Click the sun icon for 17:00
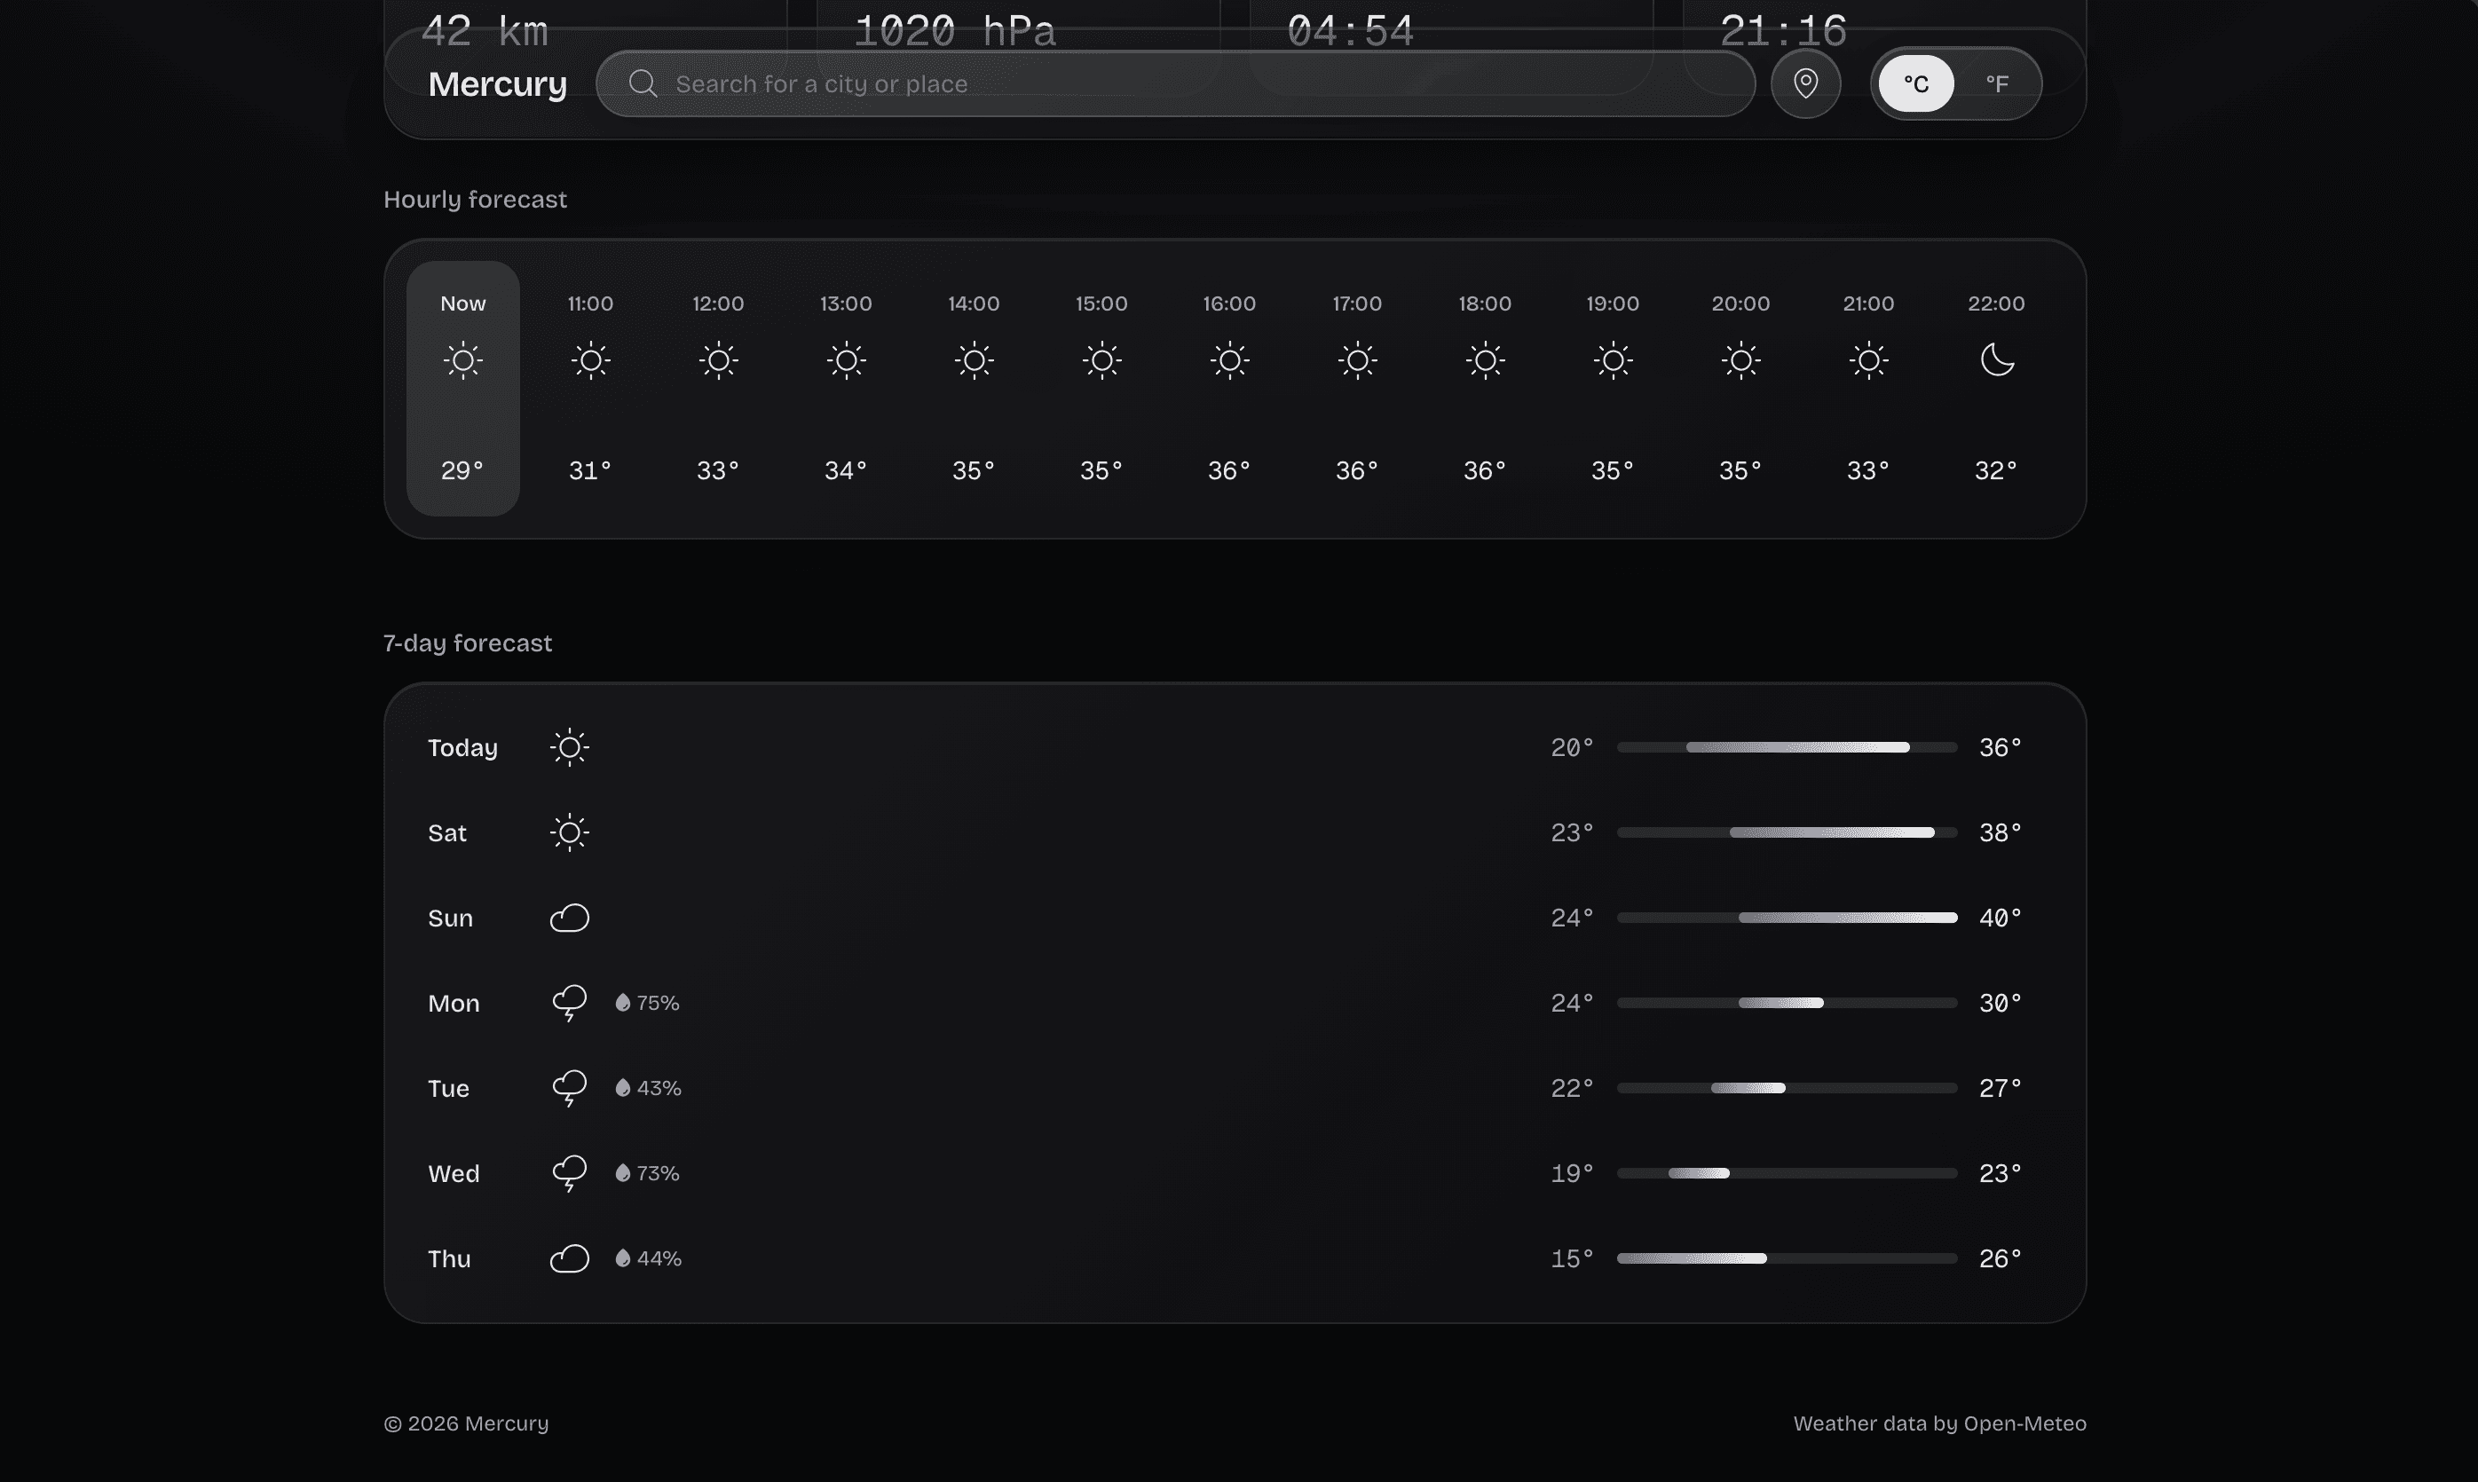 pos(1357,360)
